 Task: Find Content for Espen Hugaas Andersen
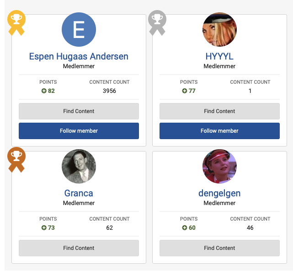79,111
